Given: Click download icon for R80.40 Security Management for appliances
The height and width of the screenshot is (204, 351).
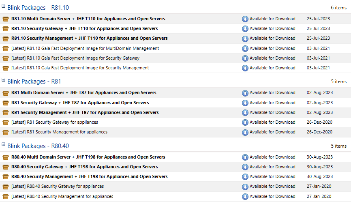Looking at the screenshot, I should [x=245, y=197].
